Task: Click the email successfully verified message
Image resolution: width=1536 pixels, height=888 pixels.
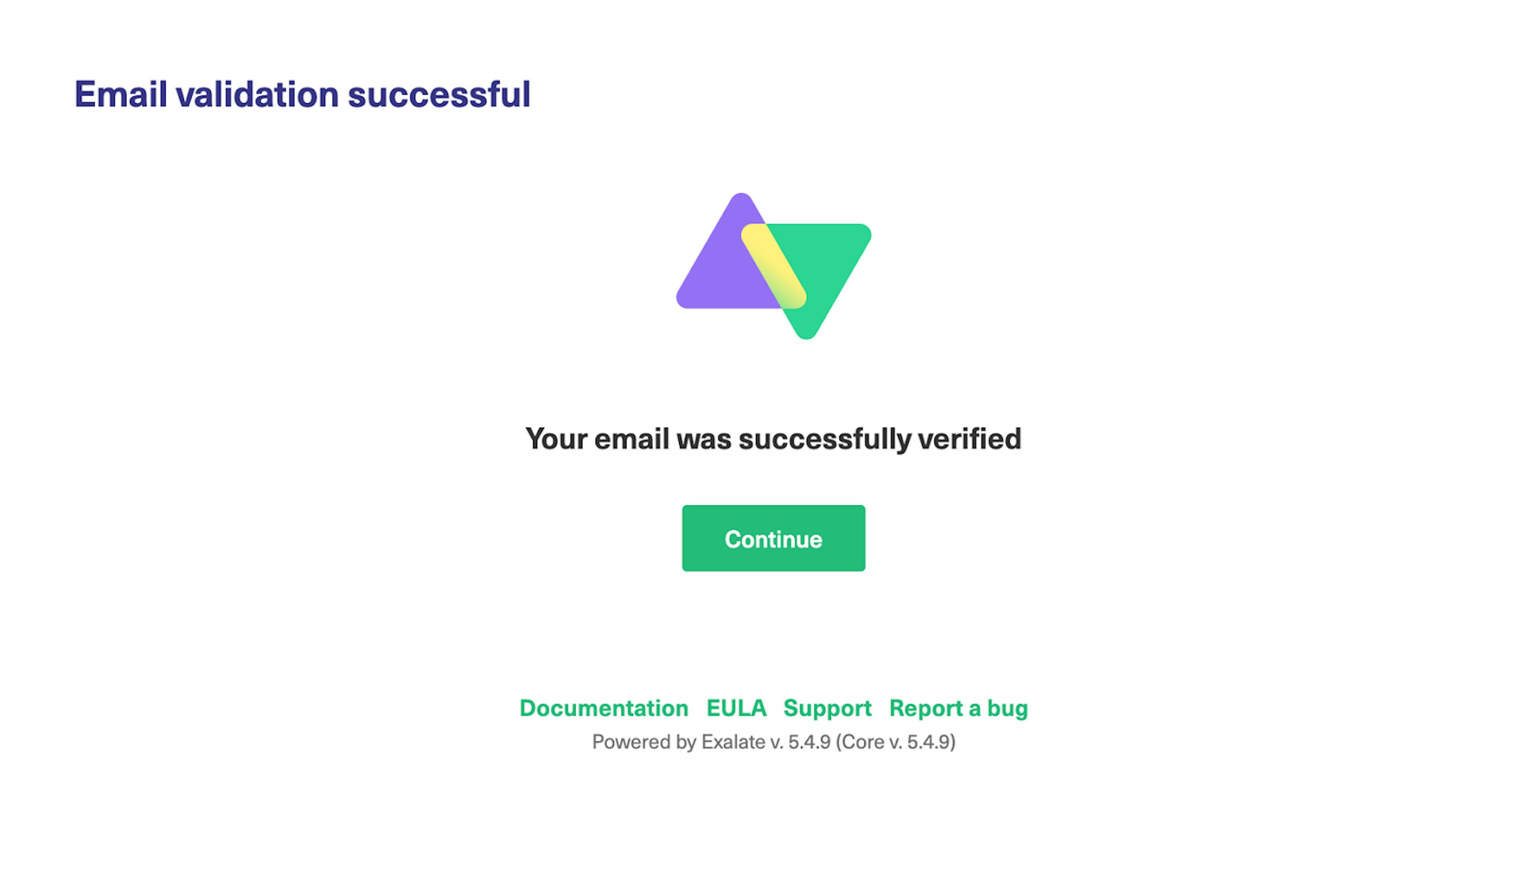Action: [x=773, y=439]
